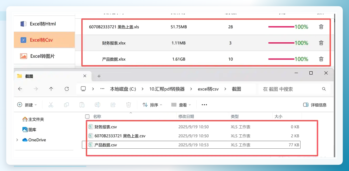349x171 pixels.
Task: Navigate to 10.汇帮pdf转换器 breadcrumb
Action: (167, 89)
